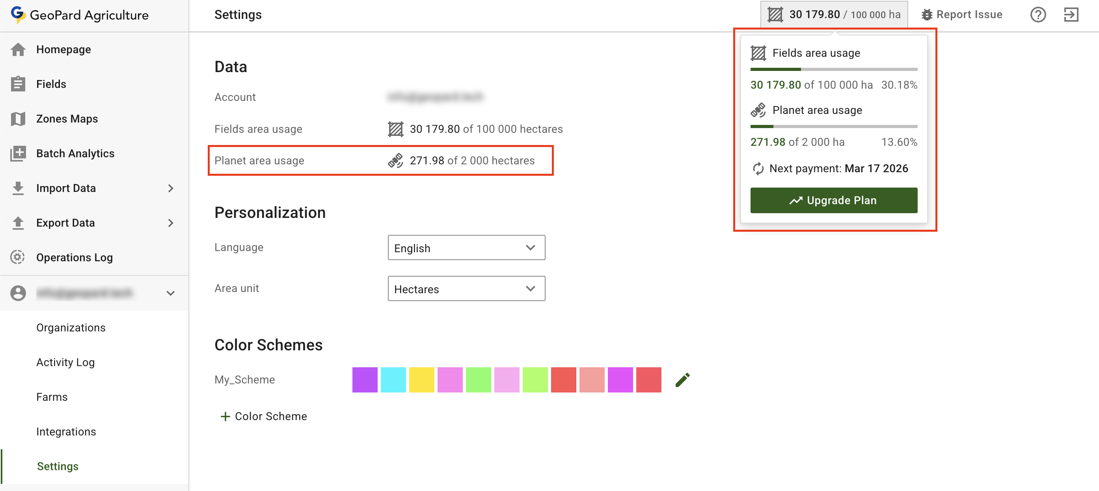Expand the Import Data submenu chevron
Screen dimensions: 1099x491
pyautogui.click(x=171, y=188)
